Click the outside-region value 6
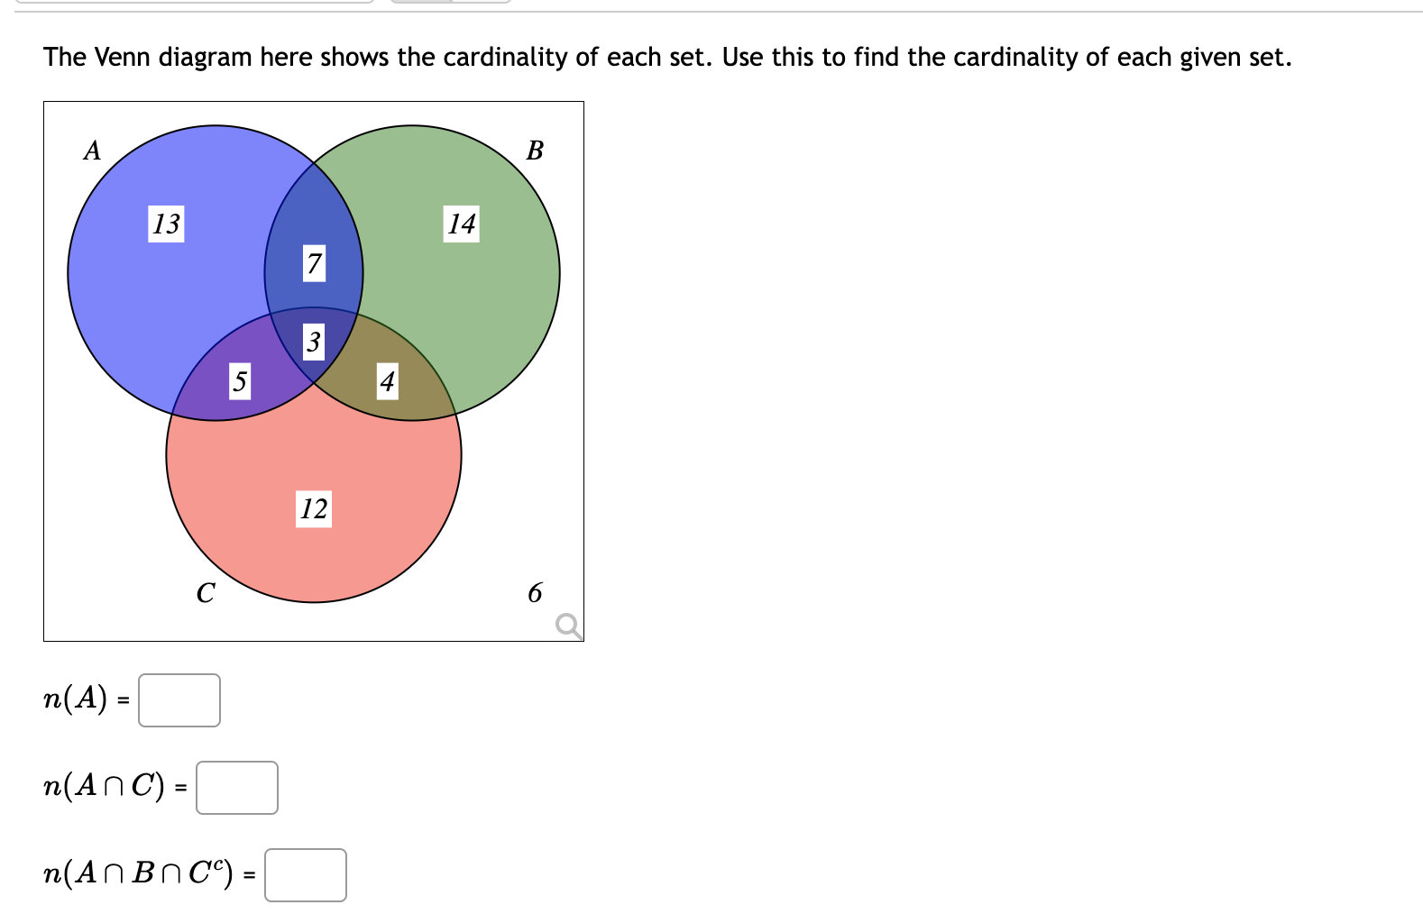 (536, 592)
